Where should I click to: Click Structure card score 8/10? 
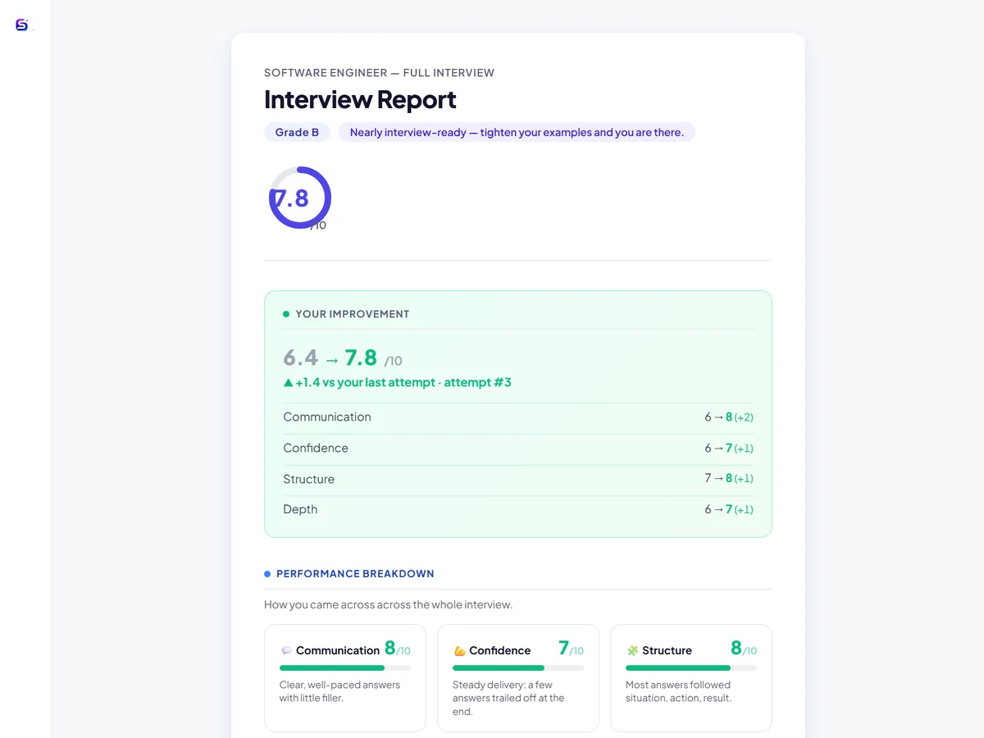(744, 649)
